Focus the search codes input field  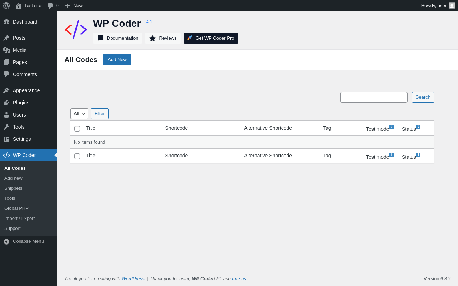coord(374,97)
